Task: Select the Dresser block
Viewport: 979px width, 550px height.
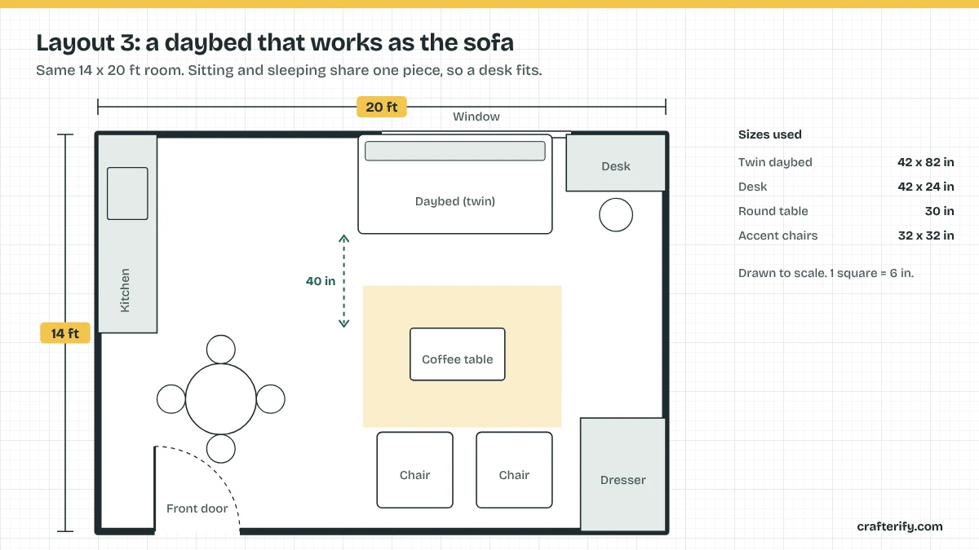Action: (x=623, y=474)
